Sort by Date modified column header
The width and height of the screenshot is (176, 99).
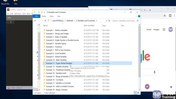(x=89, y=26)
